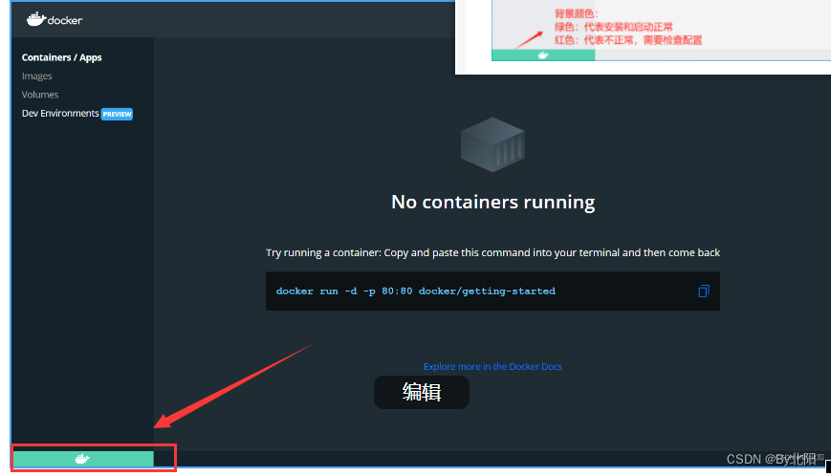The height and width of the screenshot is (476, 831).
Task: Open Dev Environments section
Action: pyautogui.click(x=60, y=114)
